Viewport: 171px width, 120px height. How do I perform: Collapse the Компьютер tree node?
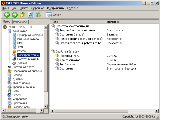point(5,31)
